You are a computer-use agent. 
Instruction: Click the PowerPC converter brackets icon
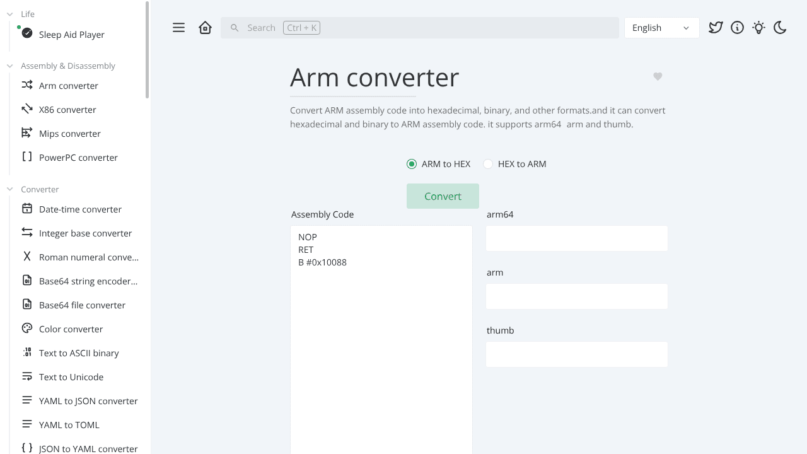(27, 157)
